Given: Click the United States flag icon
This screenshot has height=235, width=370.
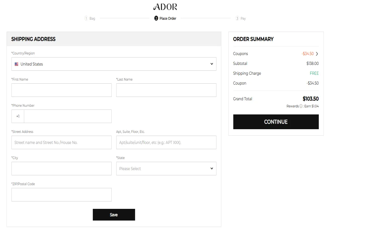Looking at the screenshot, I should pos(16,64).
